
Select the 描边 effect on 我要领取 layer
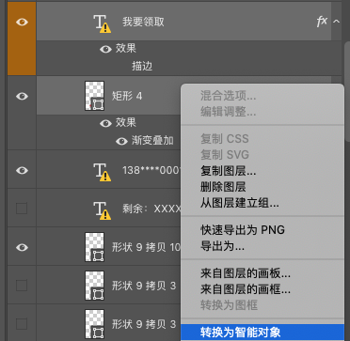(x=142, y=67)
